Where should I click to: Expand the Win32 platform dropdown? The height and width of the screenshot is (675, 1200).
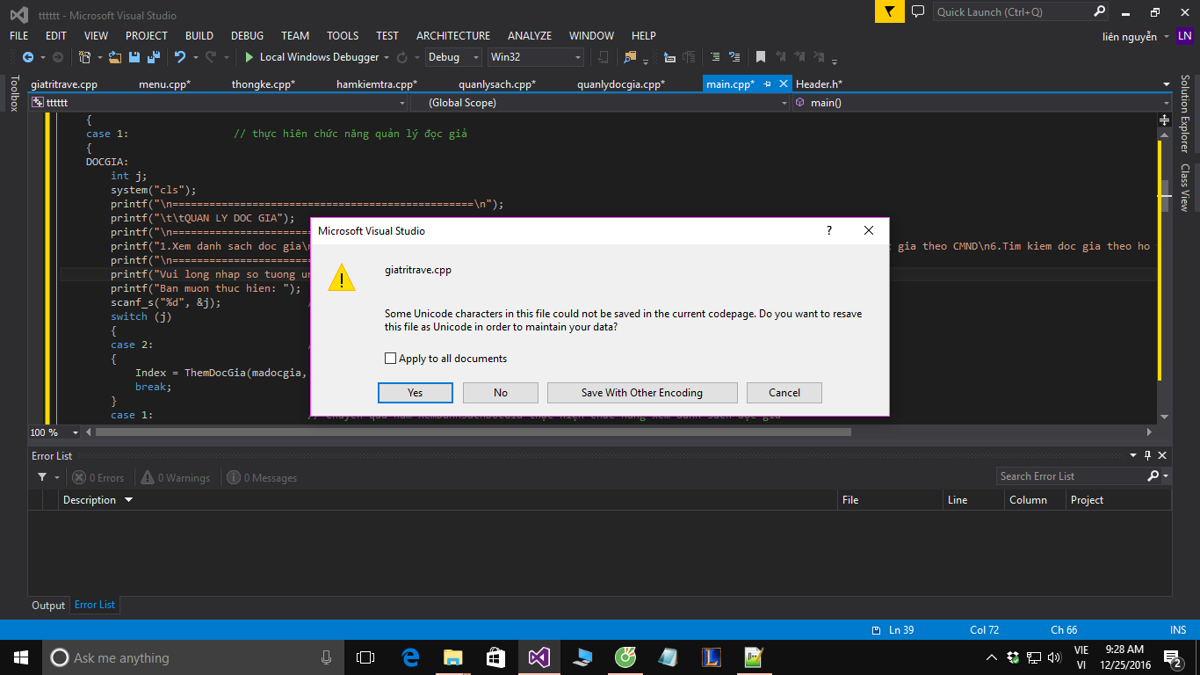coord(536,57)
